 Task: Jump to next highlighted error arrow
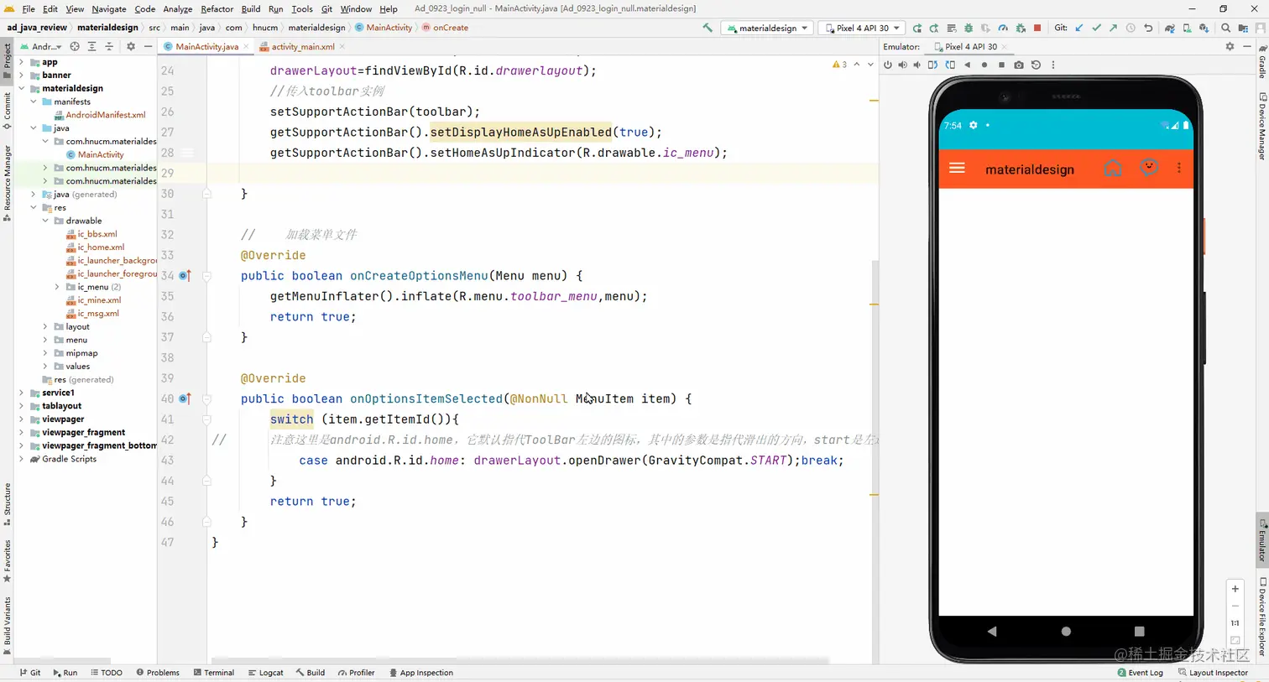[x=869, y=65]
